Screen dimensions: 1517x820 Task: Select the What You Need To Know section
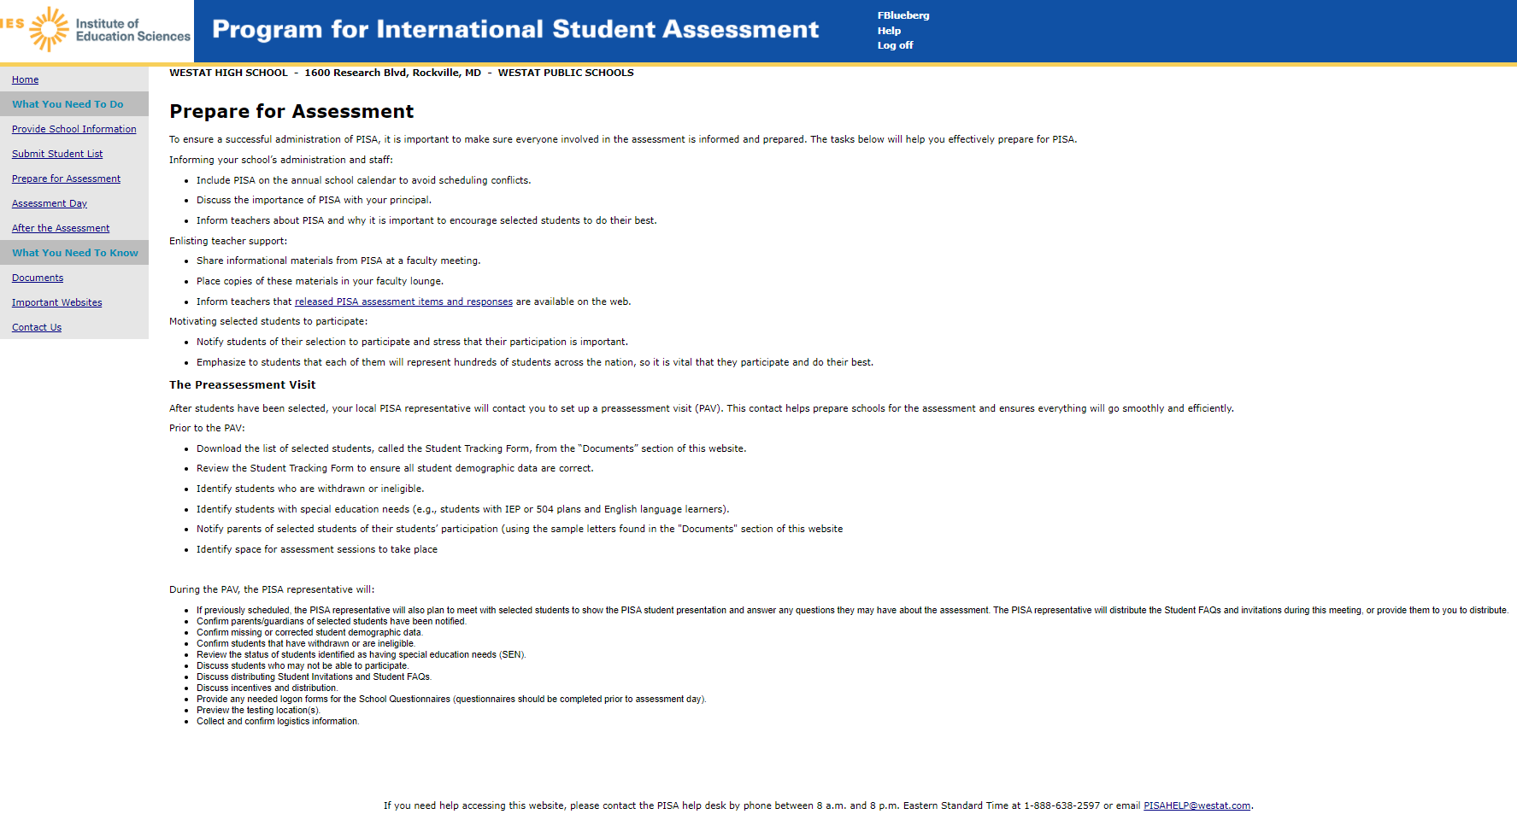[x=75, y=253]
